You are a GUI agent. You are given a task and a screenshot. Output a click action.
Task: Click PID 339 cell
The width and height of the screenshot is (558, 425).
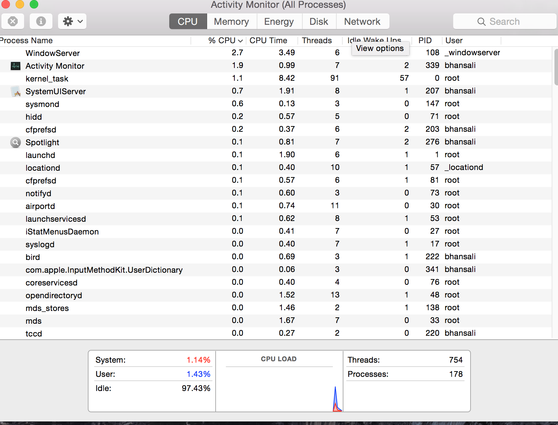click(x=432, y=66)
